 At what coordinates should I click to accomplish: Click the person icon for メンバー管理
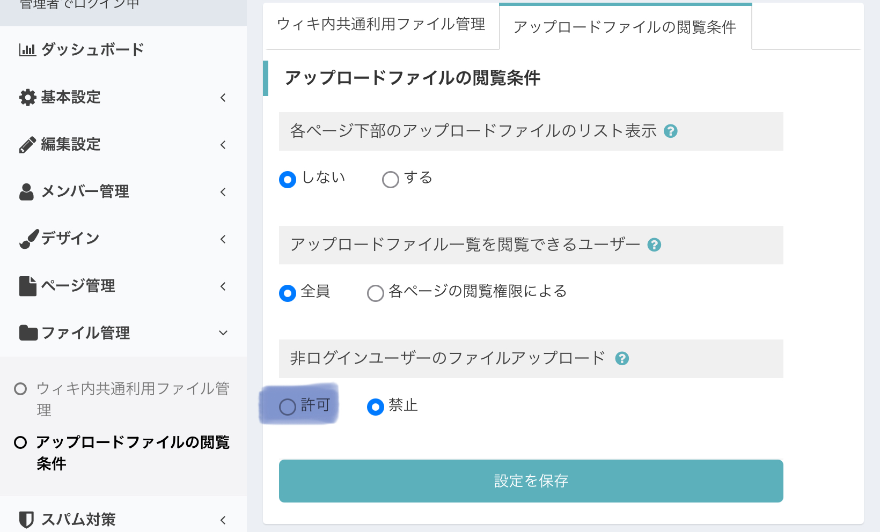[26, 191]
